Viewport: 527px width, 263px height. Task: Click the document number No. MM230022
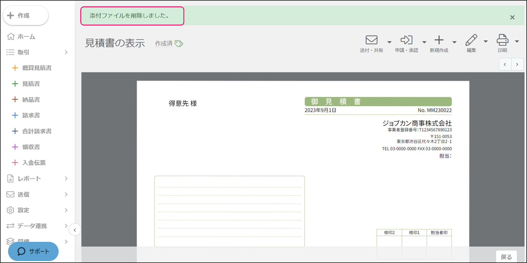(435, 110)
